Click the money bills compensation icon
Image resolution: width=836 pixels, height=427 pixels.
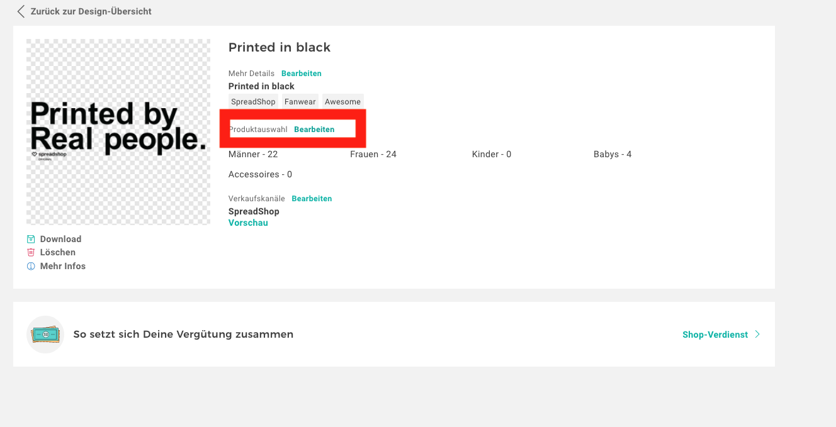pos(45,335)
